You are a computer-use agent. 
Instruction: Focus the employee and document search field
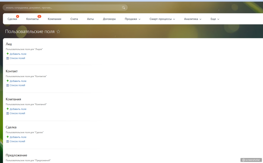pyautogui.click(x=62, y=8)
